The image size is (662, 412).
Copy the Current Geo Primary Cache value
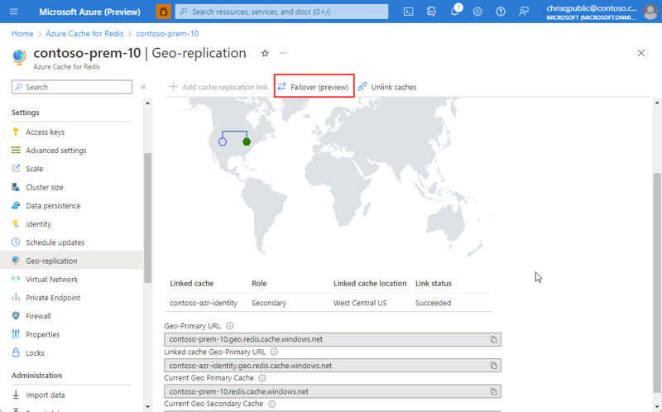click(493, 392)
